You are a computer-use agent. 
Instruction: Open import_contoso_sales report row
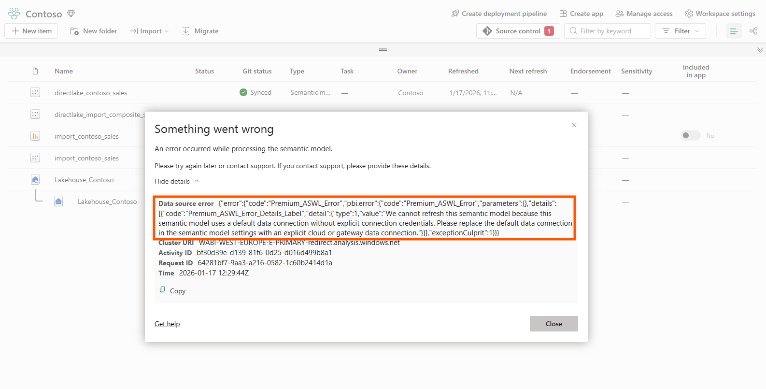[x=86, y=136]
